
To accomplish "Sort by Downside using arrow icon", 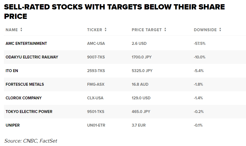I will point(220,30).
